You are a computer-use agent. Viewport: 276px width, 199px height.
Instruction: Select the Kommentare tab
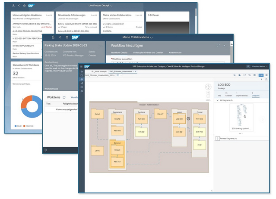point(175,53)
